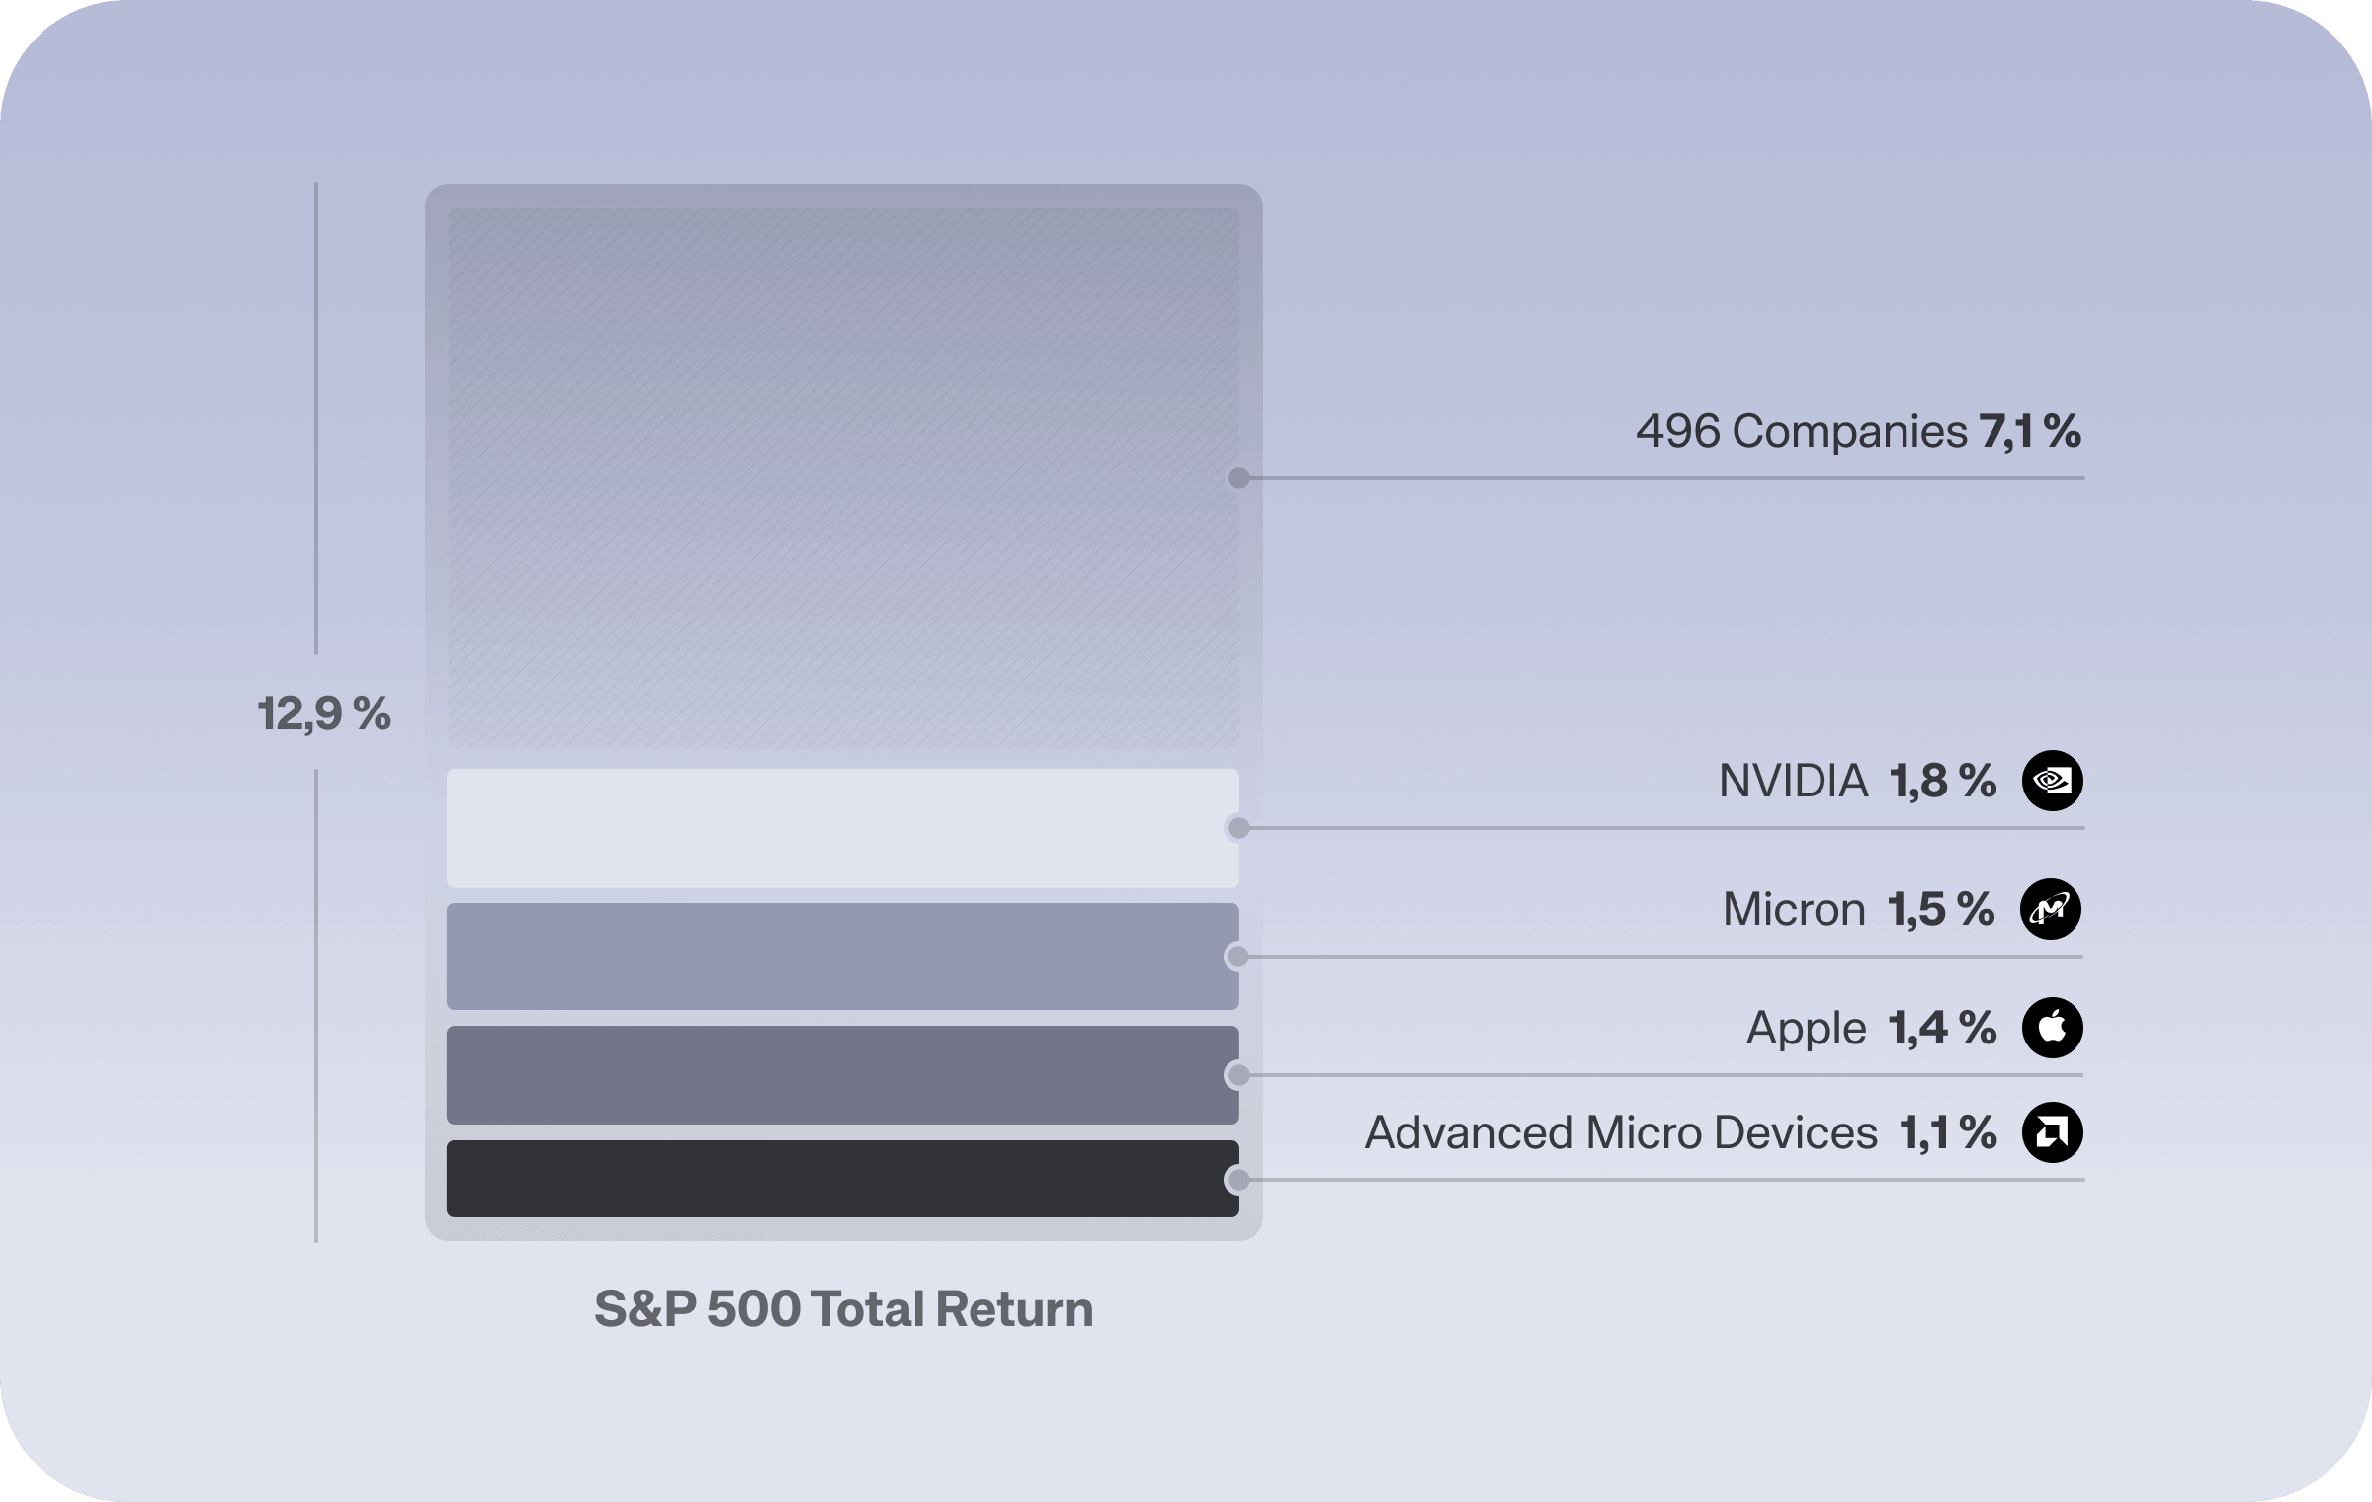Click the 12,9 % total label
The width and height of the screenshot is (2372, 1502).
pyautogui.click(x=324, y=713)
